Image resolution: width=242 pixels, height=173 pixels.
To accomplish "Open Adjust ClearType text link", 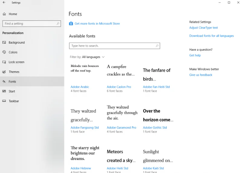I will [x=203, y=28].
